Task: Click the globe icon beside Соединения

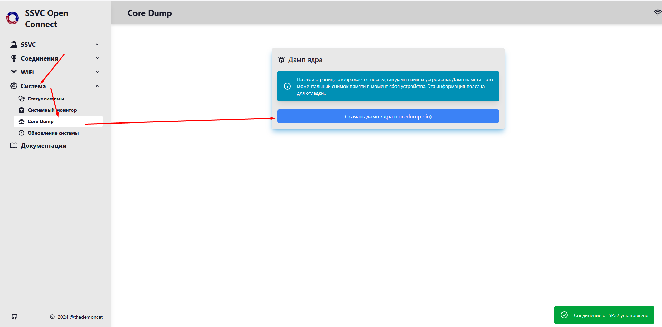Action: point(14,58)
